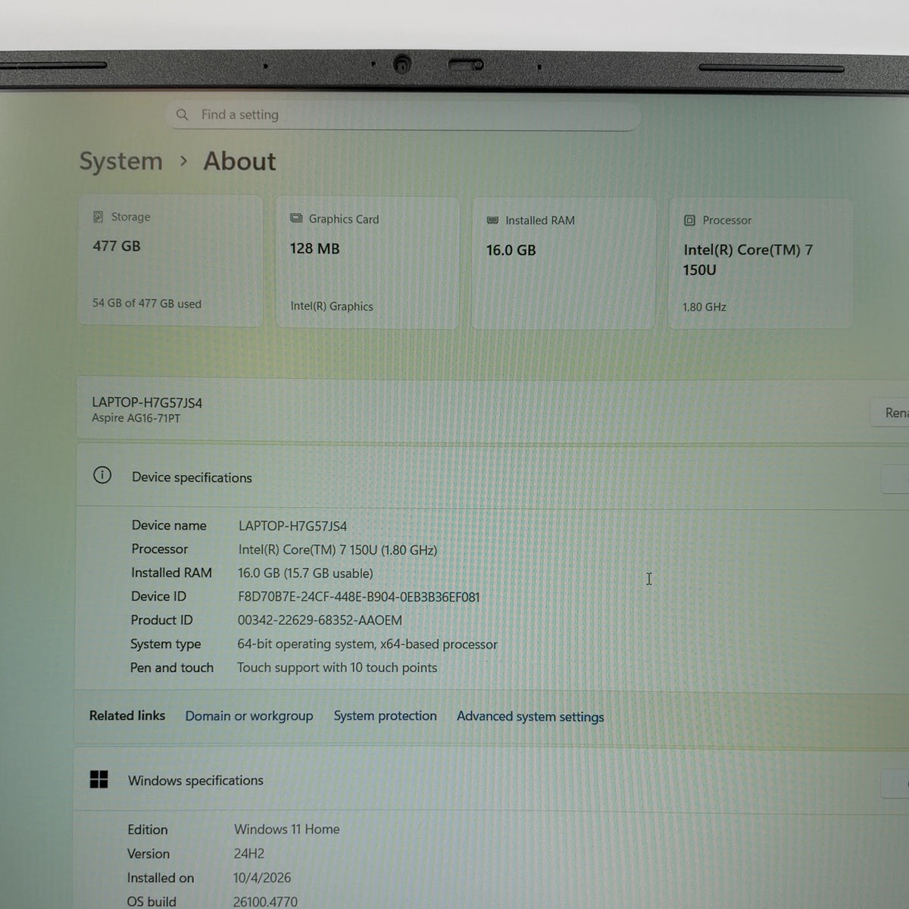Viewport: 909px width, 909px height.
Task: Open the Installed RAM 16.0 GB card
Action: click(564, 264)
